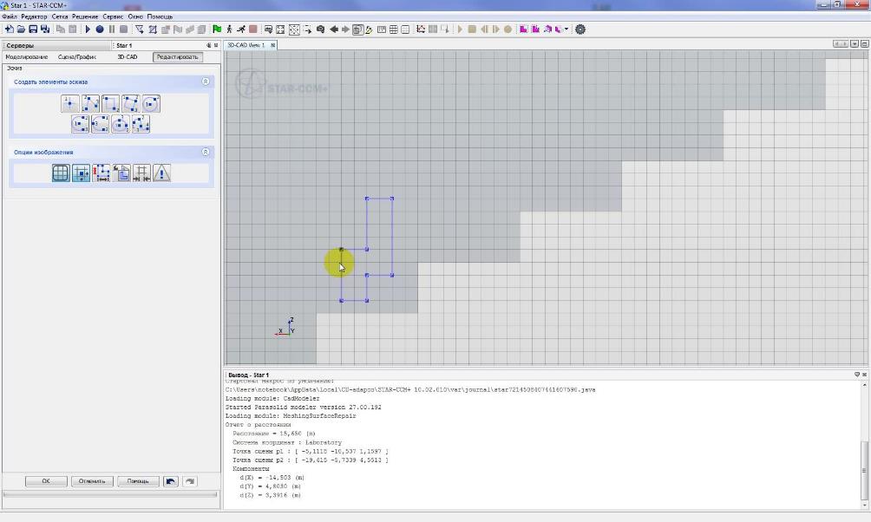Select the create line sketch tool

(x=91, y=104)
